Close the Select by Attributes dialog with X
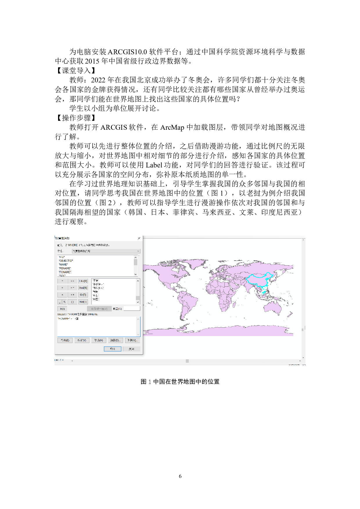 pyautogui.click(x=139, y=238)
